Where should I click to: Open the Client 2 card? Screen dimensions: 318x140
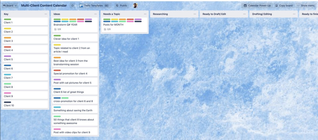click(x=25, y=31)
